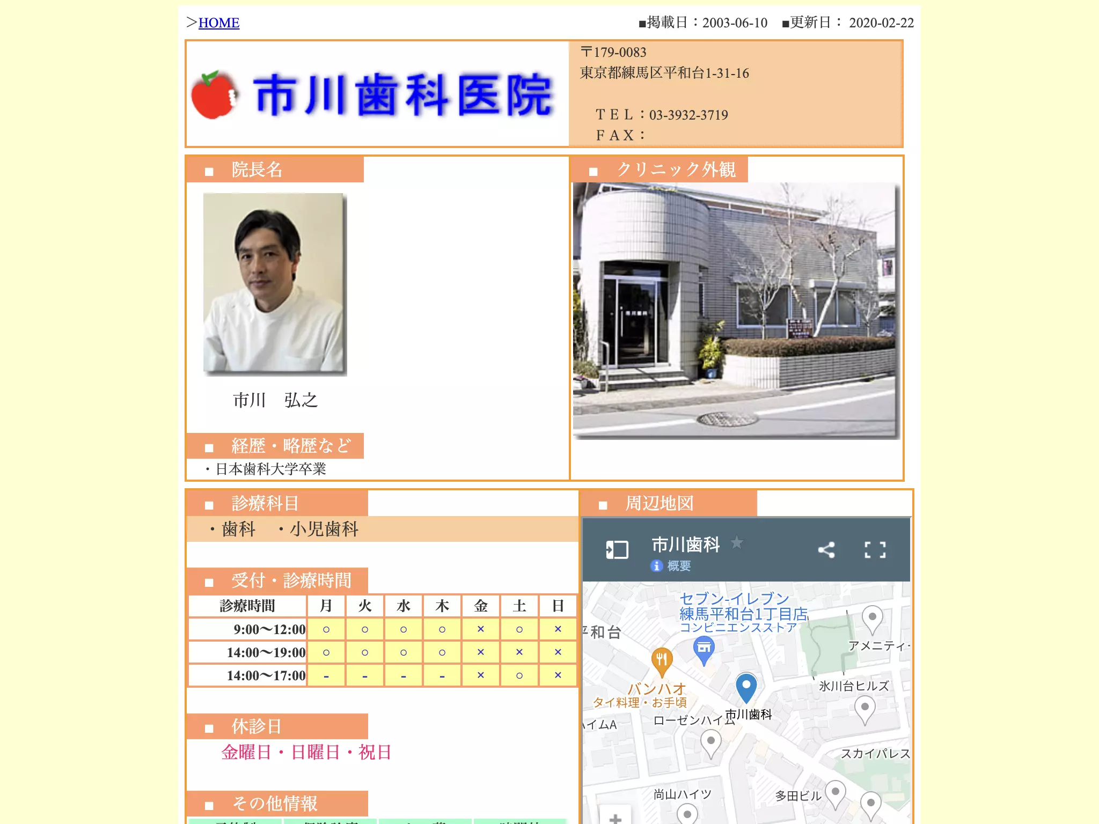The image size is (1099, 824).
Task: Click the 診療科目 section header
Action: (x=277, y=503)
